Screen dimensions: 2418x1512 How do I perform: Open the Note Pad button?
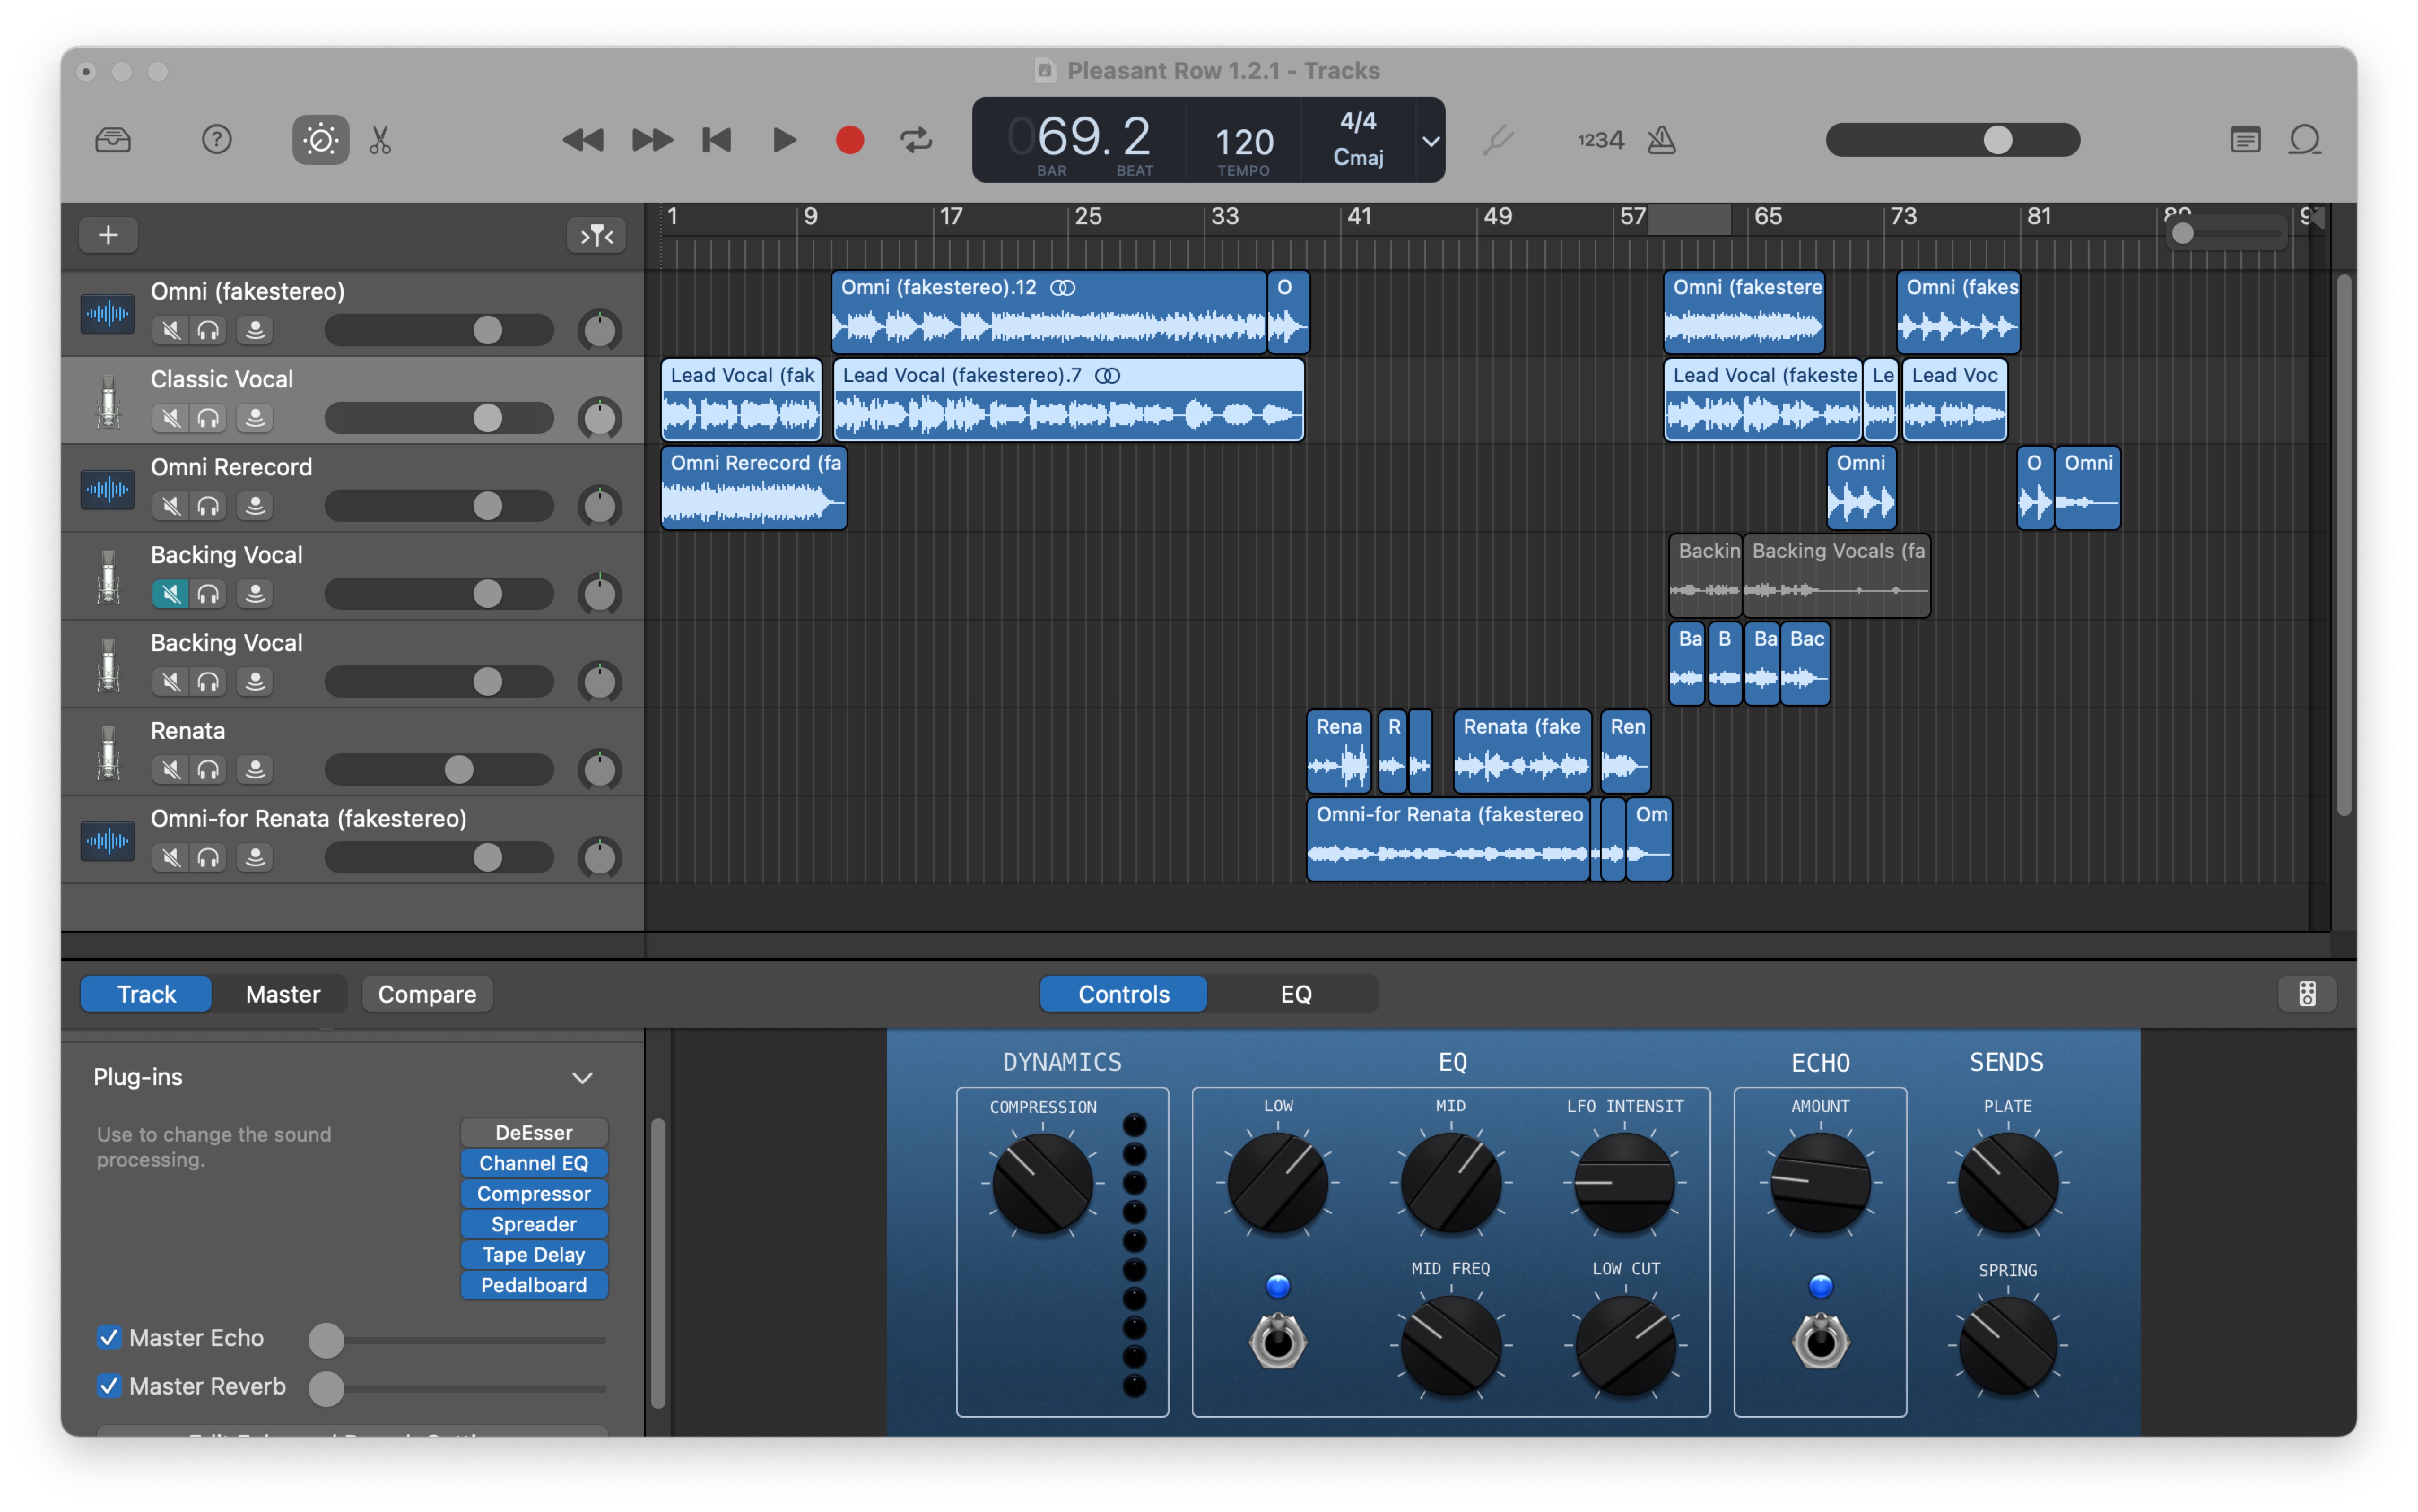(2245, 140)
